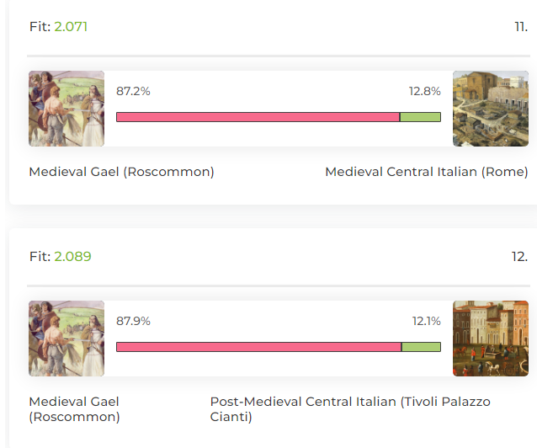Select the Fit 2.089 value
Viewport: 537px width, 448px height.
pyautogui.click(x=72, y=256)
